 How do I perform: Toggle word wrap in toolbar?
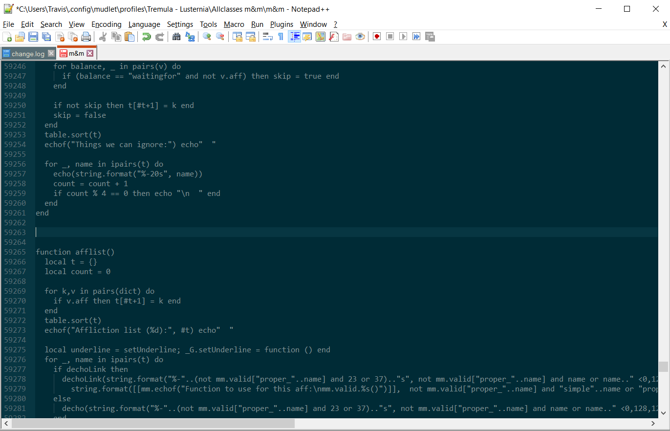(x=267, y=37)
